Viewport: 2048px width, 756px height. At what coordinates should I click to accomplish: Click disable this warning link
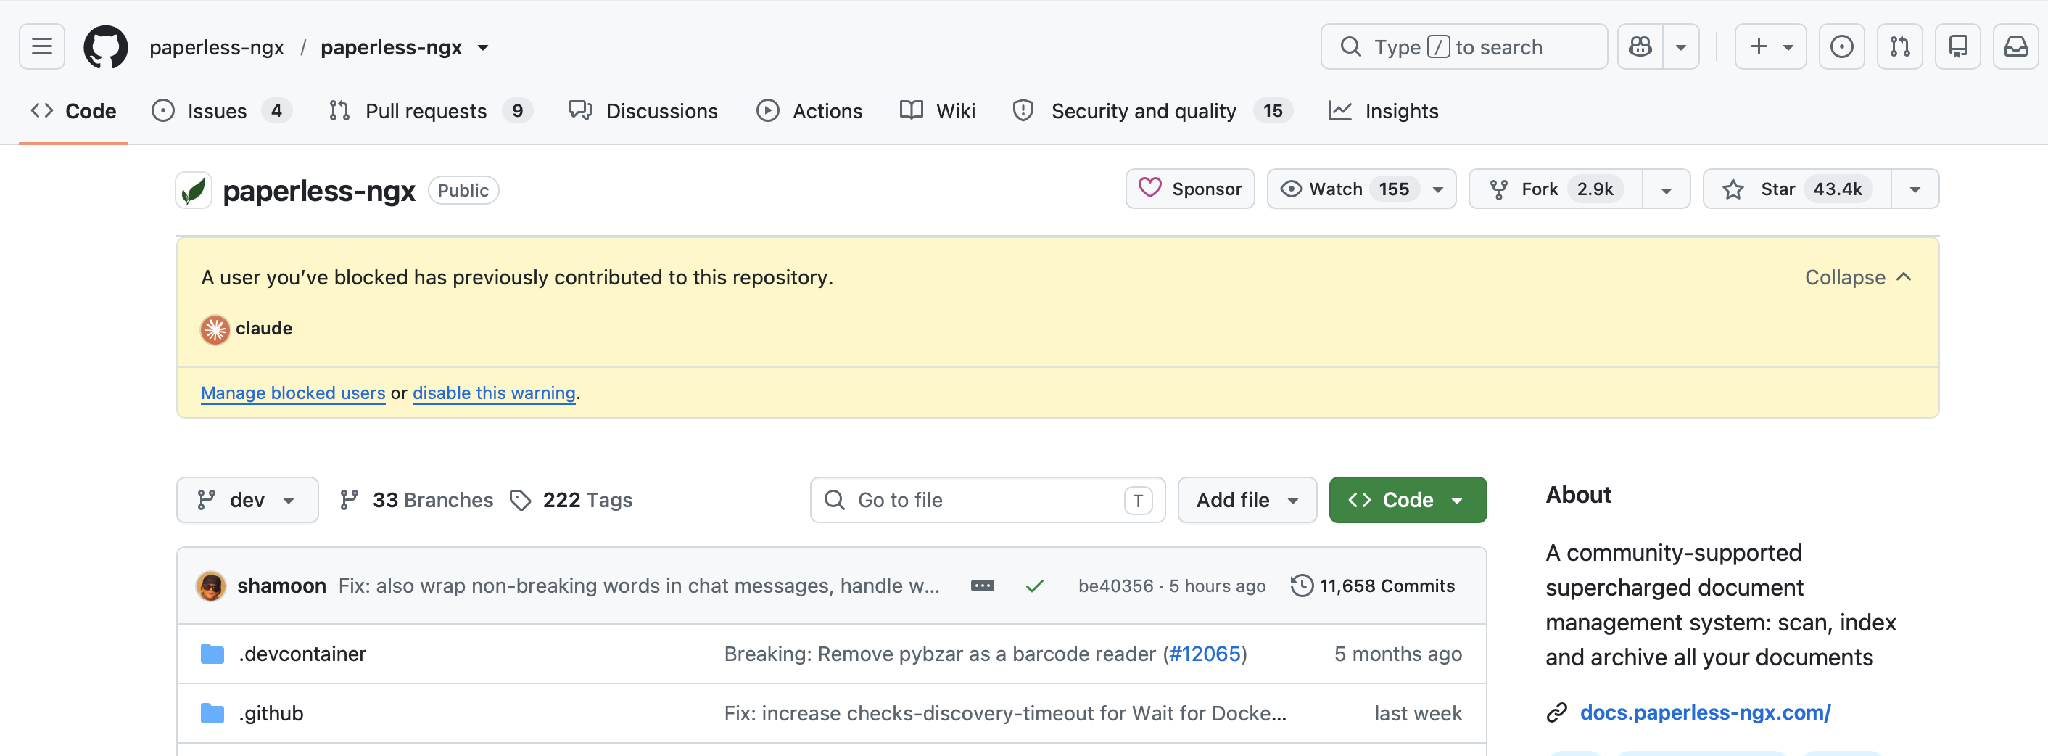(x=494, y=393)
